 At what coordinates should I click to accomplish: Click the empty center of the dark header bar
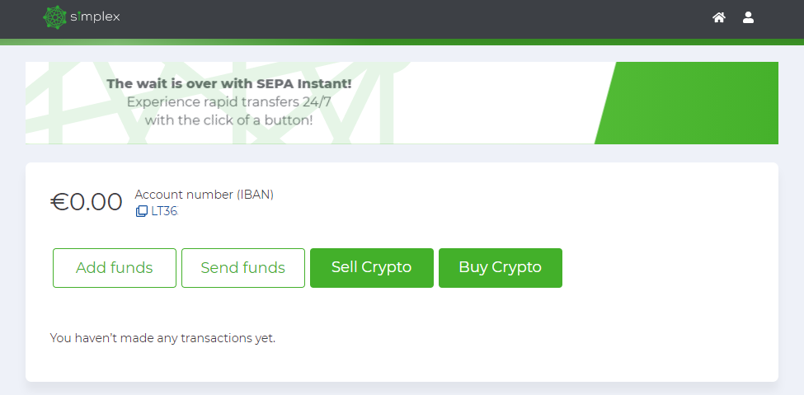(396, 18)
